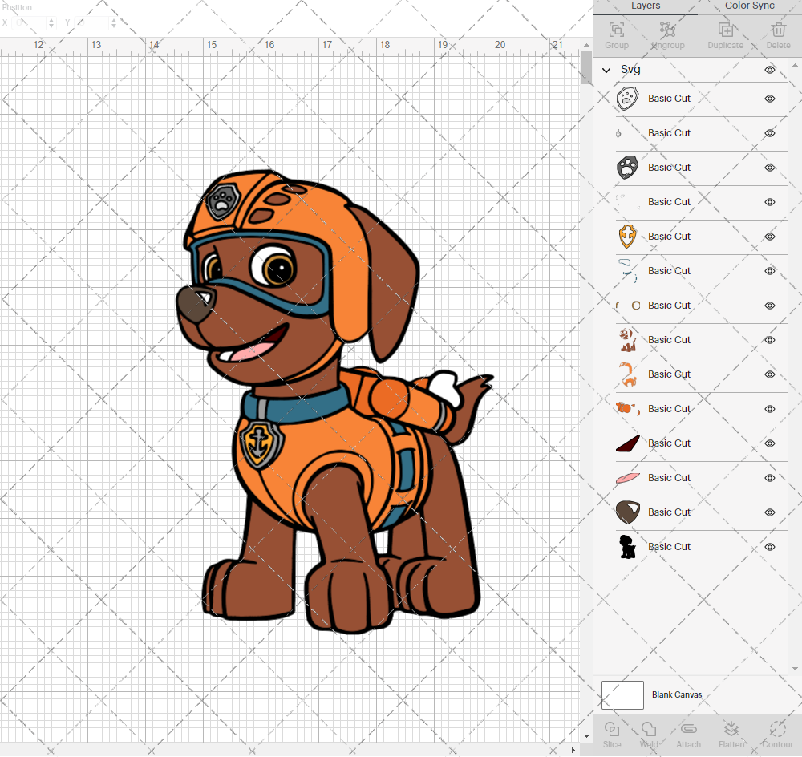Click the helmet face layer thumbnail
The height and width of the screenshot is (757, 802).
pos(628,98)
